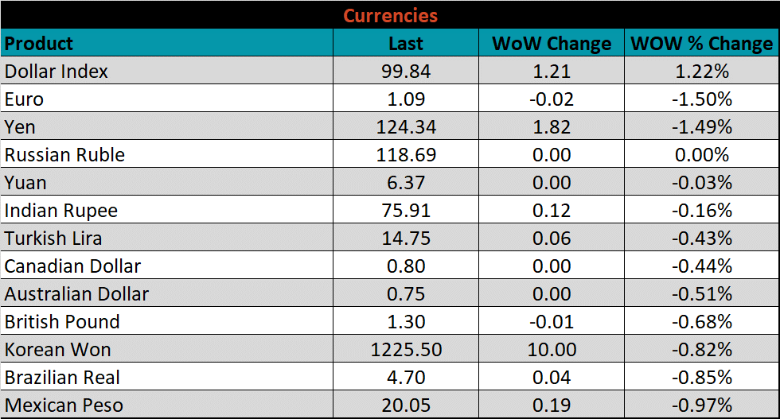Select the Mexican Peso row label
780x419 pixels.
tap(64, 405)
